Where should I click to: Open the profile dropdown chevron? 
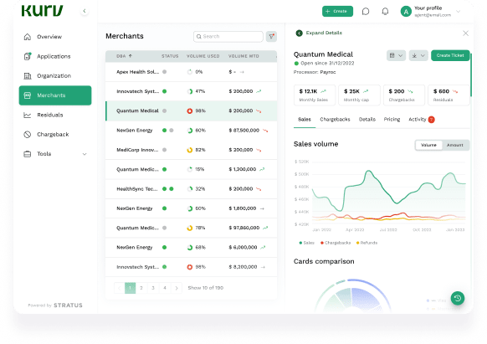pyautogui.click(x=458, y=12)
